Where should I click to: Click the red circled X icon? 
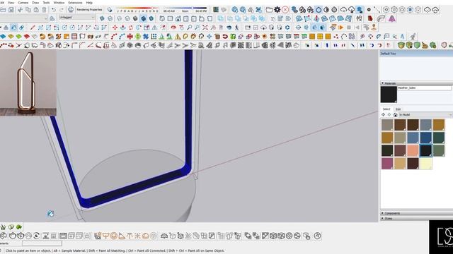[285, 10]
